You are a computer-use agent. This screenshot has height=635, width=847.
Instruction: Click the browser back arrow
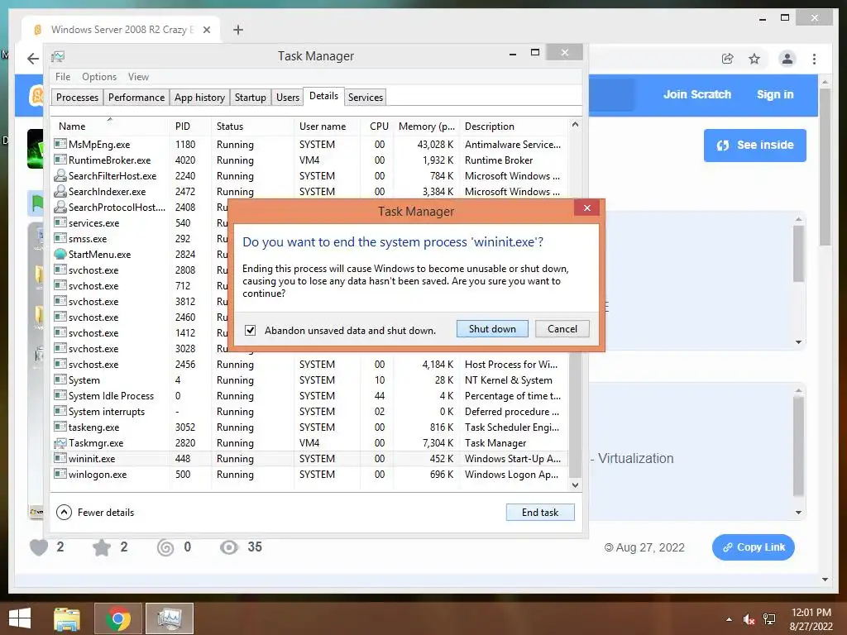(33, 59)
